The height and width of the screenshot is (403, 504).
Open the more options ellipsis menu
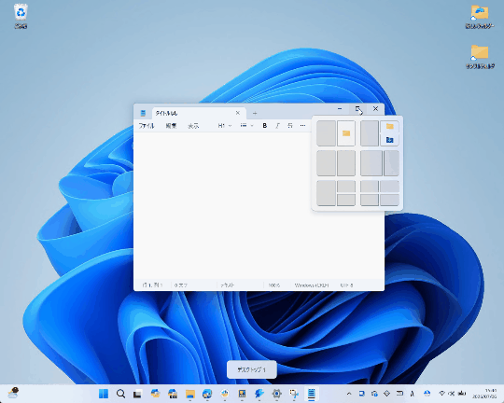click(x=302, y=126)
